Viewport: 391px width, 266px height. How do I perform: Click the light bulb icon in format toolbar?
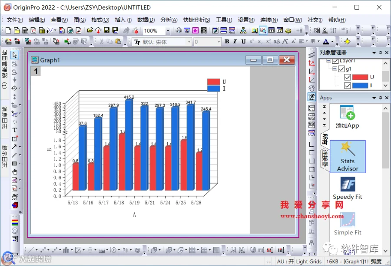point(347,42)
